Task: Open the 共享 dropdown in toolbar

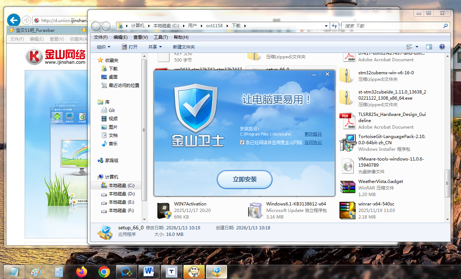Action: [155, 47]
